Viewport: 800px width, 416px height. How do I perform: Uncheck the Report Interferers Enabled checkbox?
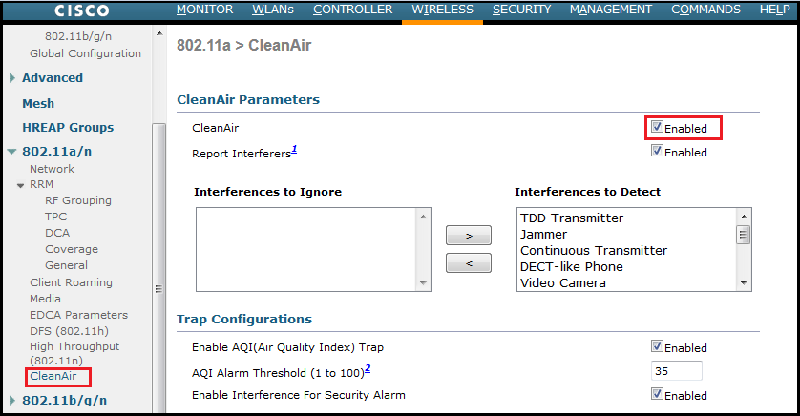tap(657, 151)
